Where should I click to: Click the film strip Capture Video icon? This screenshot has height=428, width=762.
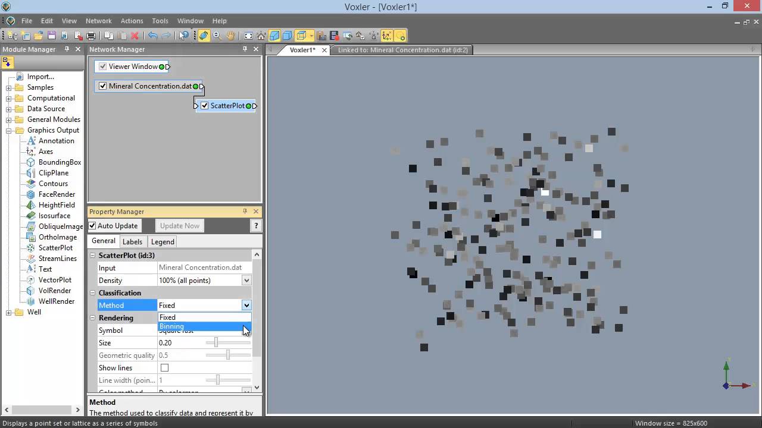coord(334,36)
